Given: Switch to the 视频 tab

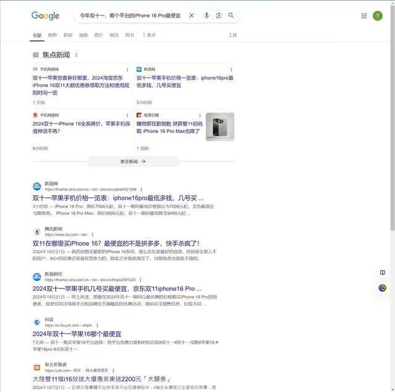Looking at the screenshot, I should coord(83,35).
